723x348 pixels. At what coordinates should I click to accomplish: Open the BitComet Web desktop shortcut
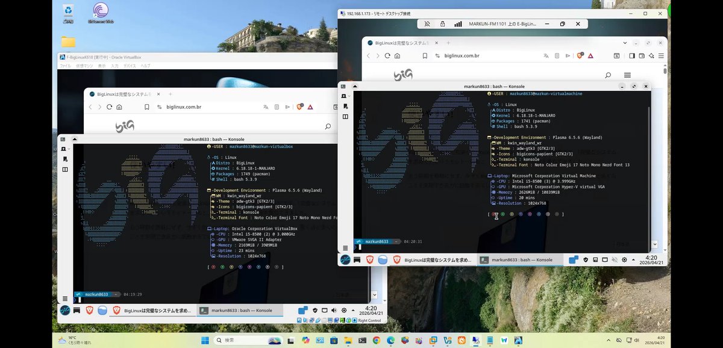(x=101, y=13)
